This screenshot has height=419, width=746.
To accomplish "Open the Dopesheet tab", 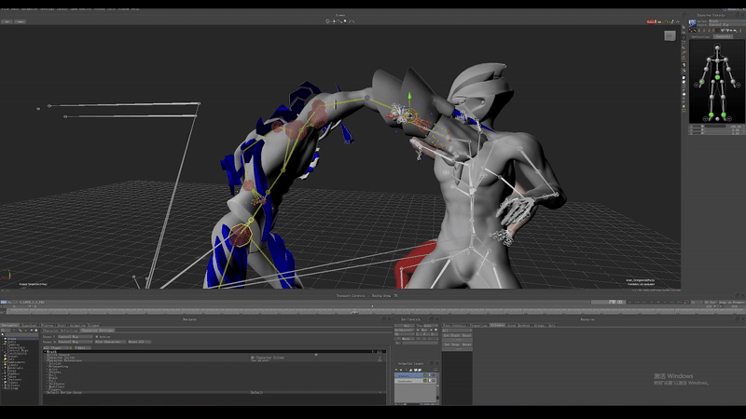I will click(x=29, y=325).
